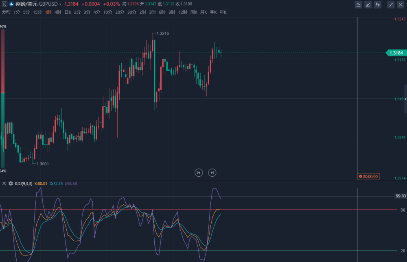Switch to the 5分 timeframe
Image resolution: width=407 pixels, height=262 pixels.
(x=26, y=12)
